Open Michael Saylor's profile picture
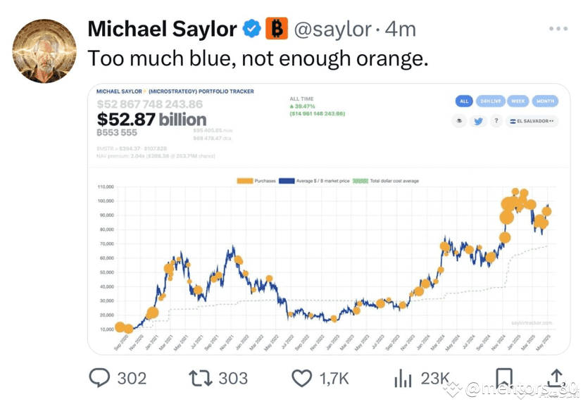 click(x=44, y=51)
